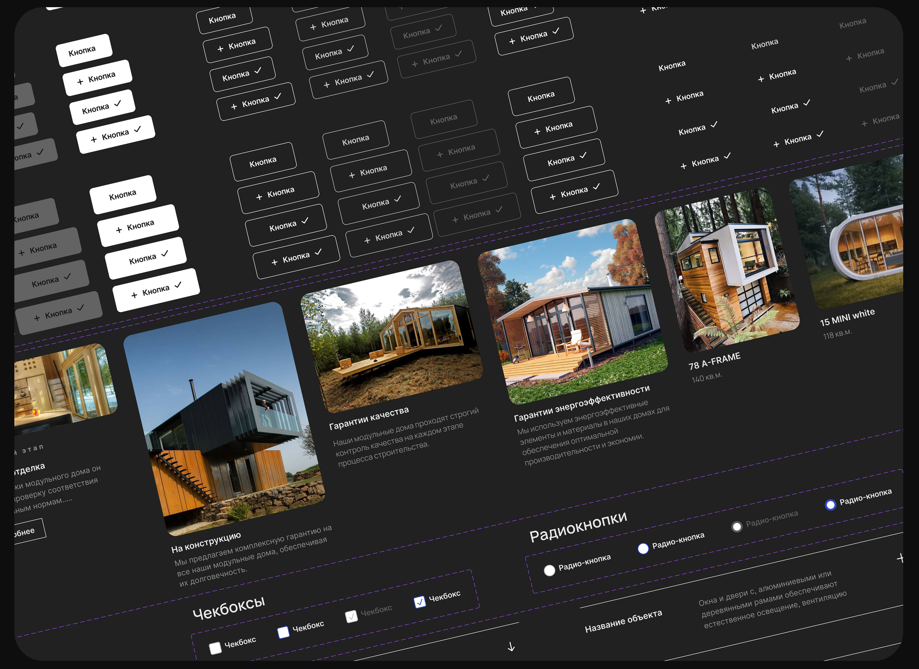Click the checkmark icon in the blue checked Чекбокс

[x=420, y=602]
